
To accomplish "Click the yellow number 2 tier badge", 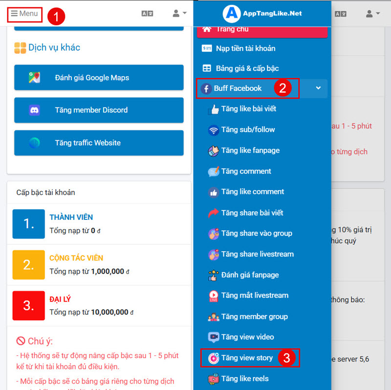I will pos(29,265).
